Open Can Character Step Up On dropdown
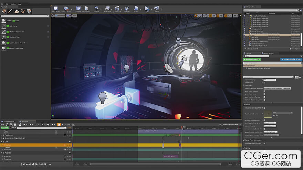303x170 pixels. 270,123
